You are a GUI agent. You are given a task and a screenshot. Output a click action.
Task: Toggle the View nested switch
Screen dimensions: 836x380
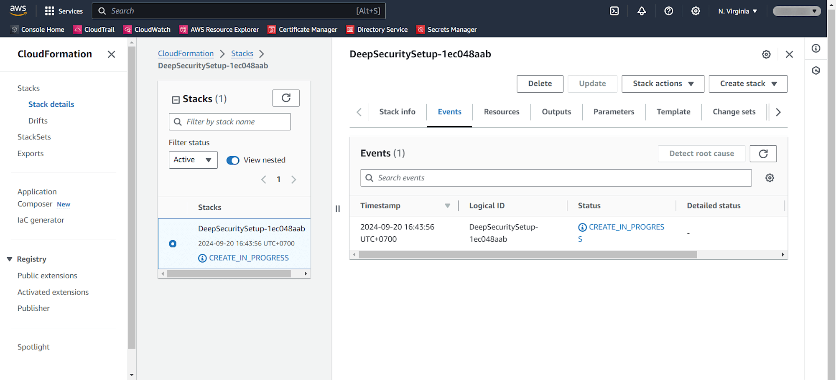233,160
